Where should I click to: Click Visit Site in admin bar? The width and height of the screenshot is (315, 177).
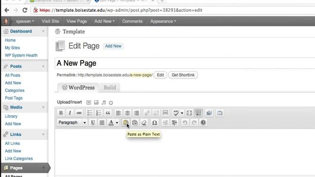click(50, 21)
